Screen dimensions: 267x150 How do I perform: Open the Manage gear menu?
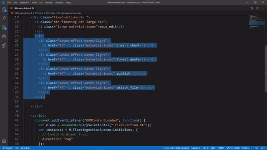(4, 141)
